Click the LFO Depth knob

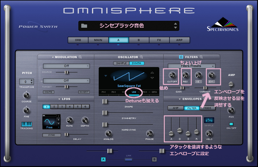pos(85,120)
